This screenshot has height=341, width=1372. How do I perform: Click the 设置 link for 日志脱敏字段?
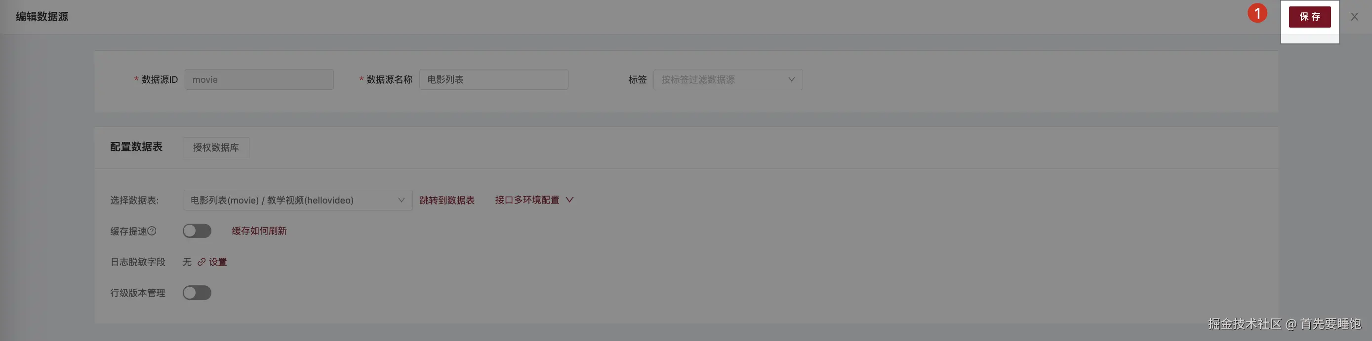(218, 262)
